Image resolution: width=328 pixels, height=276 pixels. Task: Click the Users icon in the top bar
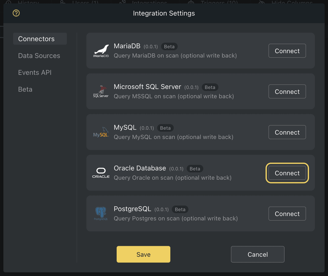[x=62, y=3]
